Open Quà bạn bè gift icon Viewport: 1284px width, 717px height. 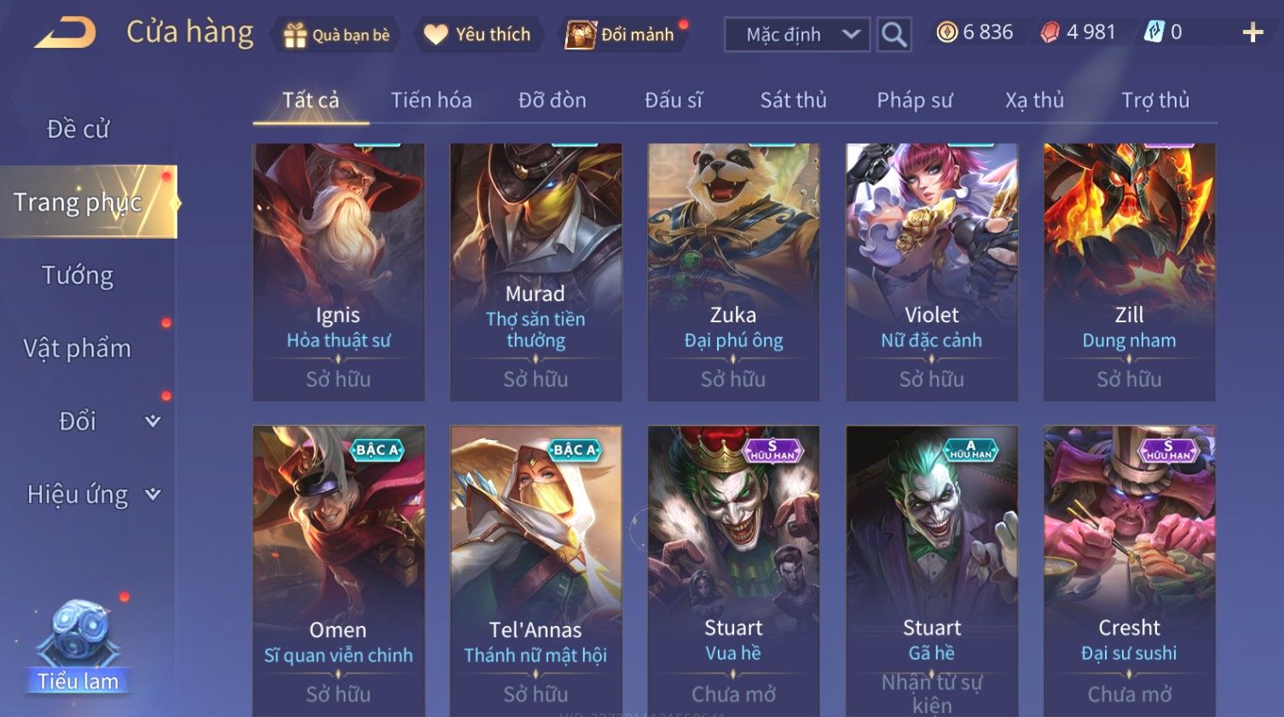(294, 35)
